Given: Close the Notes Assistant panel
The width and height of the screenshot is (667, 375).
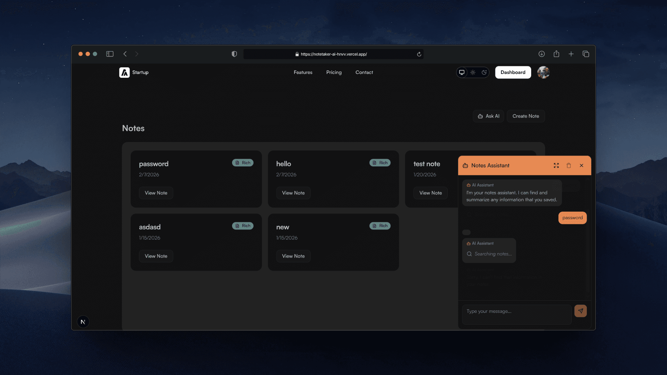Looking at the screenshot, I should tap(582, 166).
